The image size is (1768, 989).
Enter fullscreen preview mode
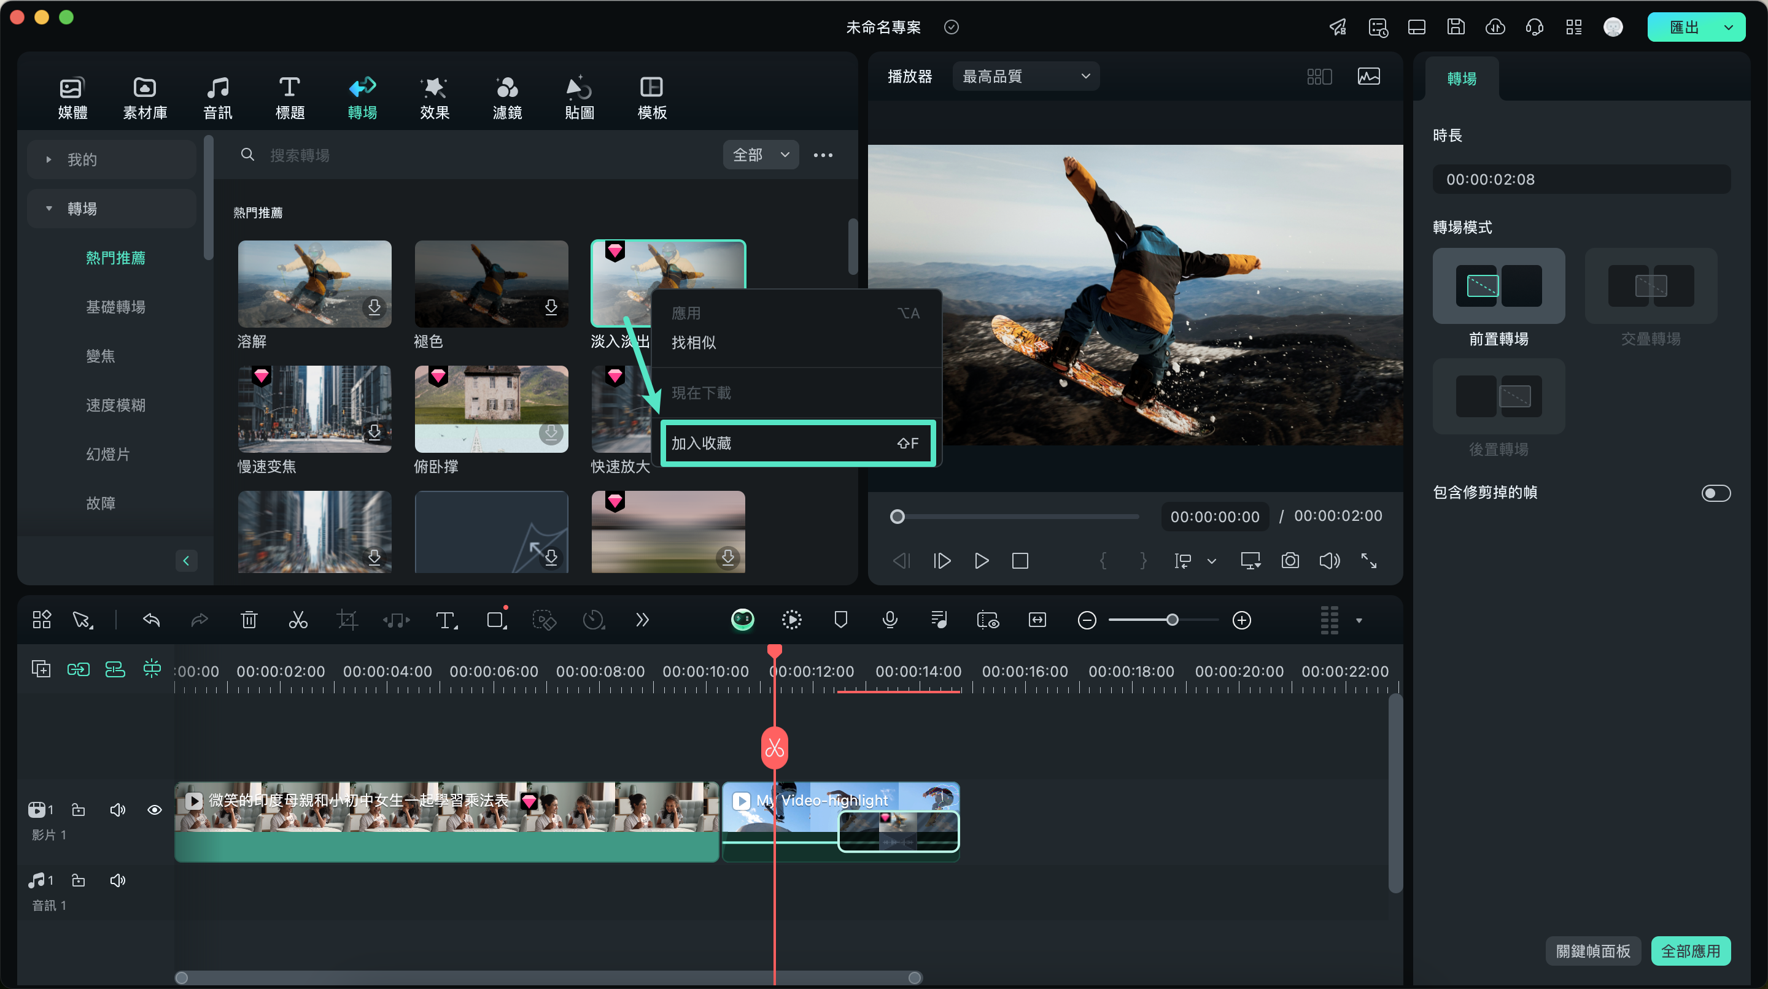(x=1368, y=561)
